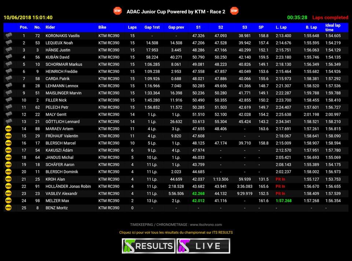The width and height of the screenshot is (352, 261).
Task: Click the 'Gap prev' column header
Action: pos(176,27)
